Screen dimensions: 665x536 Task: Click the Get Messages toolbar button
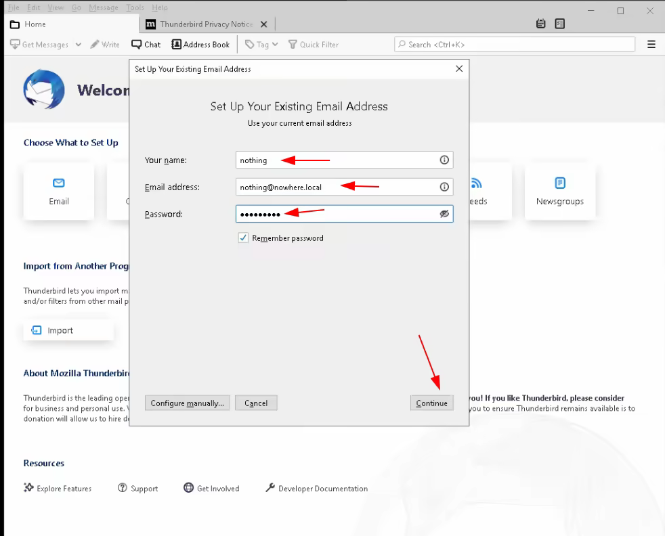point(39,45)
